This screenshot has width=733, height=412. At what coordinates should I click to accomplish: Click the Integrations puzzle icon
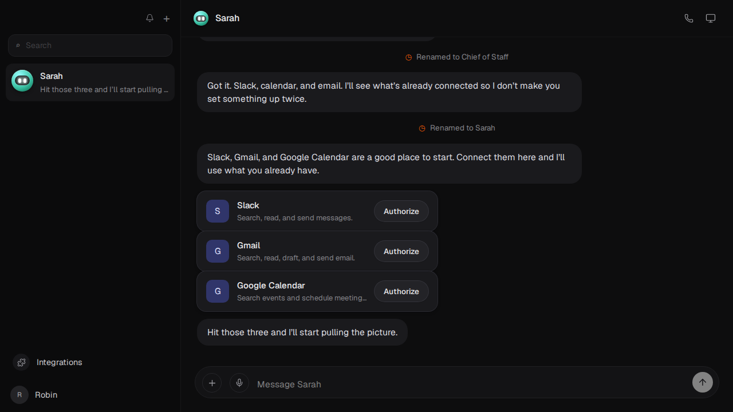[x=22, y=362]
